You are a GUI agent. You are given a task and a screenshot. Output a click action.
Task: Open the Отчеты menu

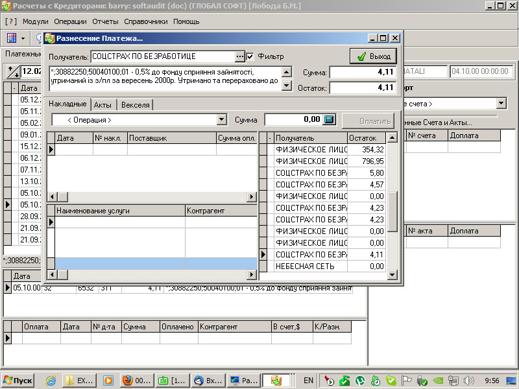click(105, 21)
